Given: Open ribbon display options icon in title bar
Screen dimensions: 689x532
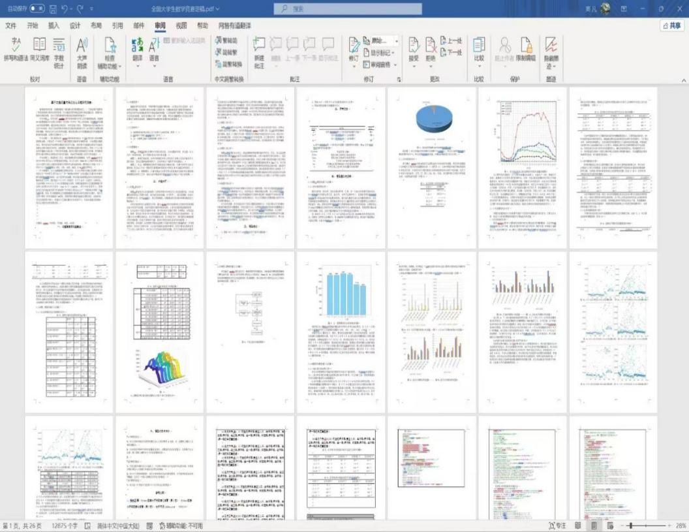Looking at the screenshot, I should [x=624, y=8].
